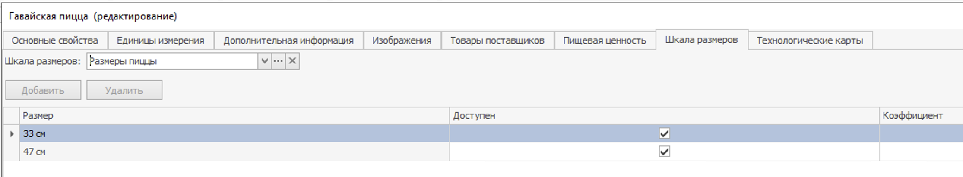963x177 pixels.
Task: Open the Изображения tab
Action: click(402, 41)
